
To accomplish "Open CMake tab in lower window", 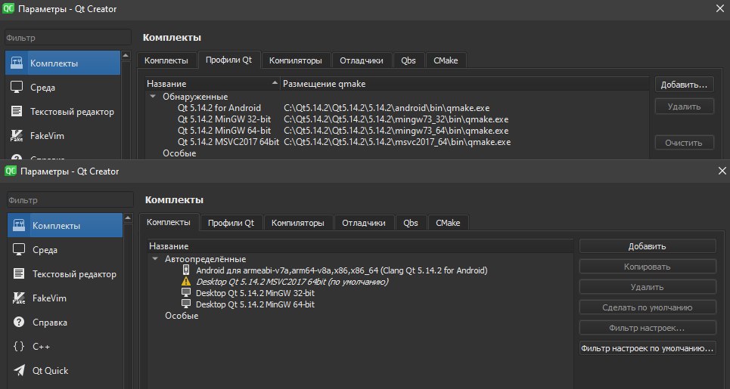I will click(x=448, y=223).
